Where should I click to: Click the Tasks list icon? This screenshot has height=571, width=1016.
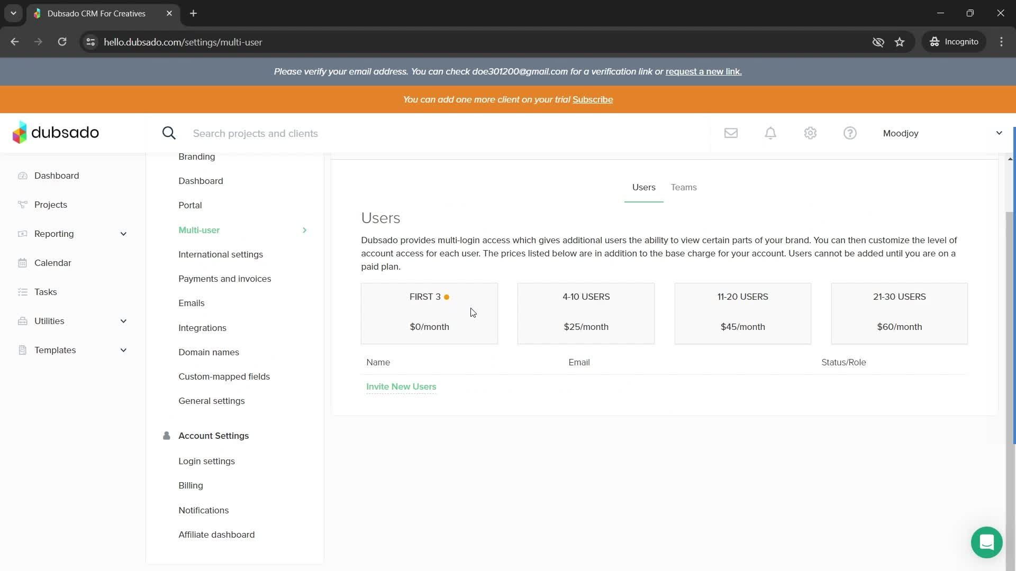coord(22,292)
